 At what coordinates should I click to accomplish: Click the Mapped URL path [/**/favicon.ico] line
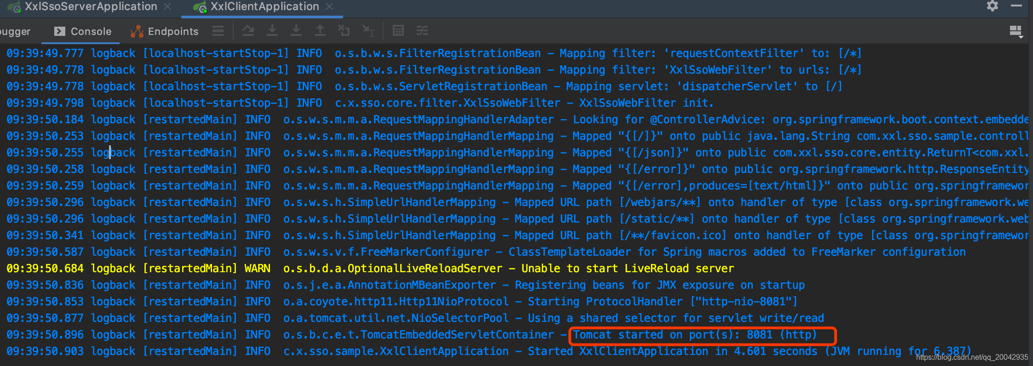517,235
